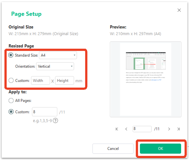
Task: Open the Vertical orientation dropdown
Action: pos(55,66)
